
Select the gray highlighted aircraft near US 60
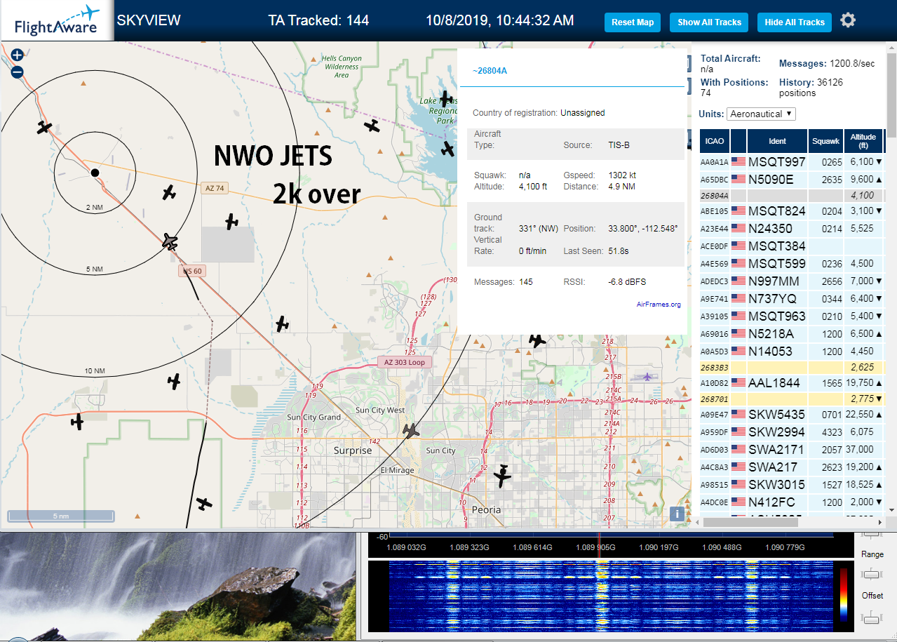(170, 241)
